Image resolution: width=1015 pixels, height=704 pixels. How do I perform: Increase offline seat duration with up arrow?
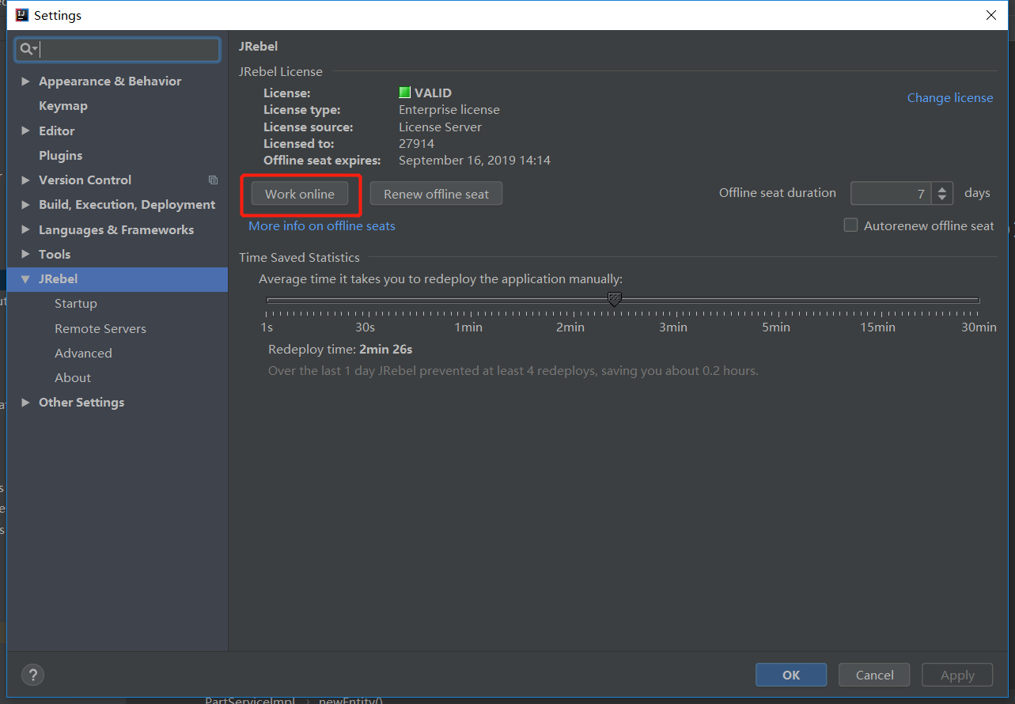[941, 189]
